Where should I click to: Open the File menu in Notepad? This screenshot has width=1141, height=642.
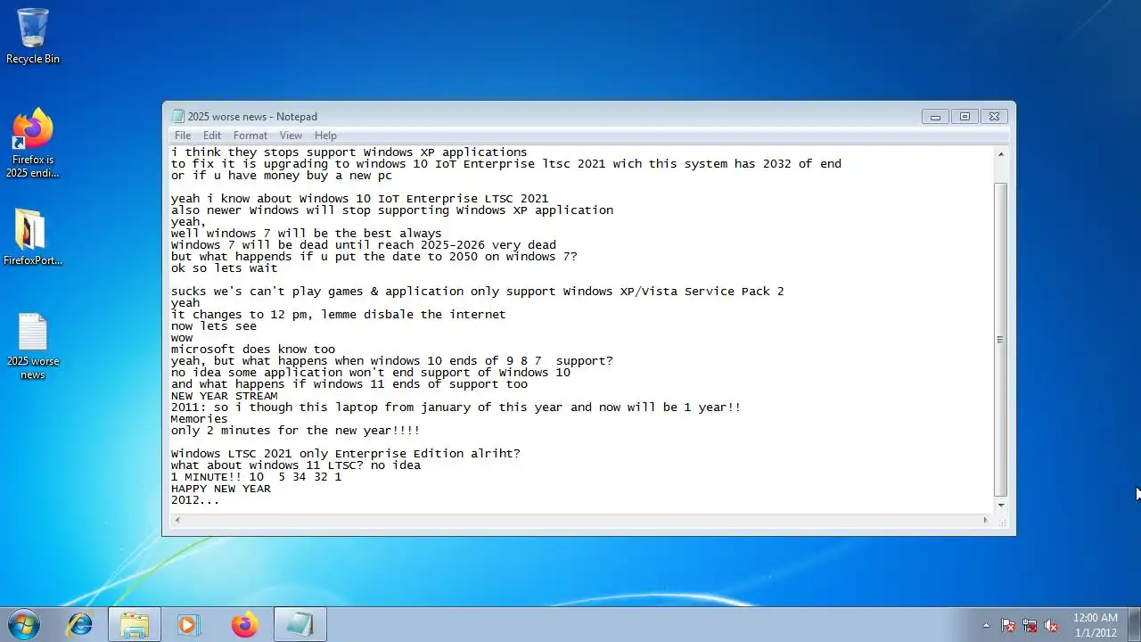[x=183, y=136]
